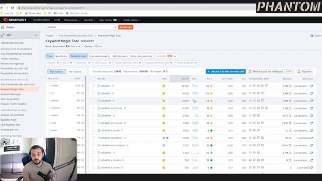This screenshot has height=181, width=322.
Task: Refresh metrics for arbalète decathlon row
Action: [x=311, y=138]
